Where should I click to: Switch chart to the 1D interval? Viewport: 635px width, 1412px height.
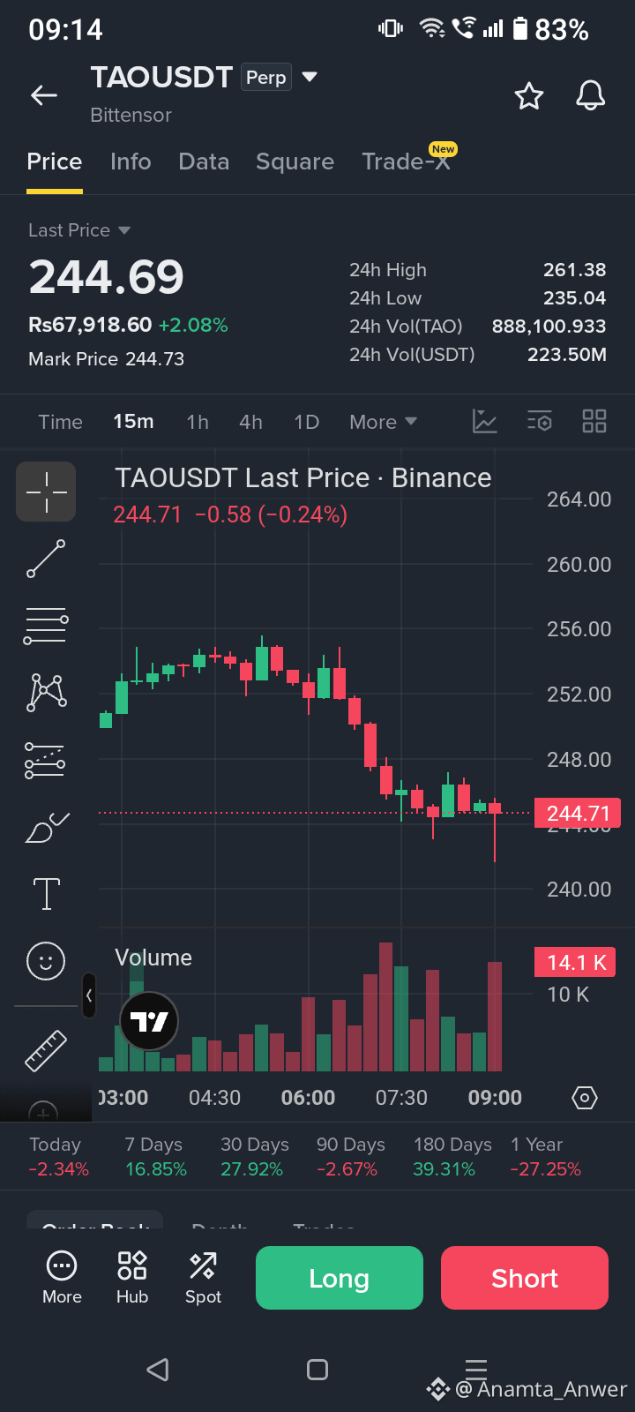(x=306, y=422)
